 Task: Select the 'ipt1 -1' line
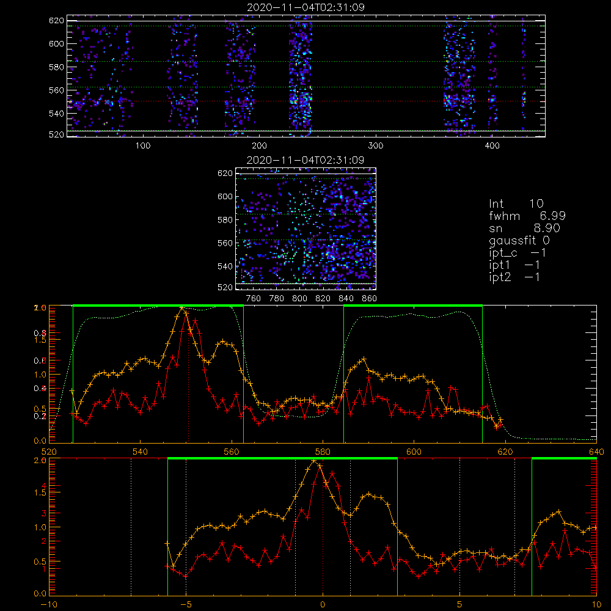pyautogui.click(x=514, y=265)
